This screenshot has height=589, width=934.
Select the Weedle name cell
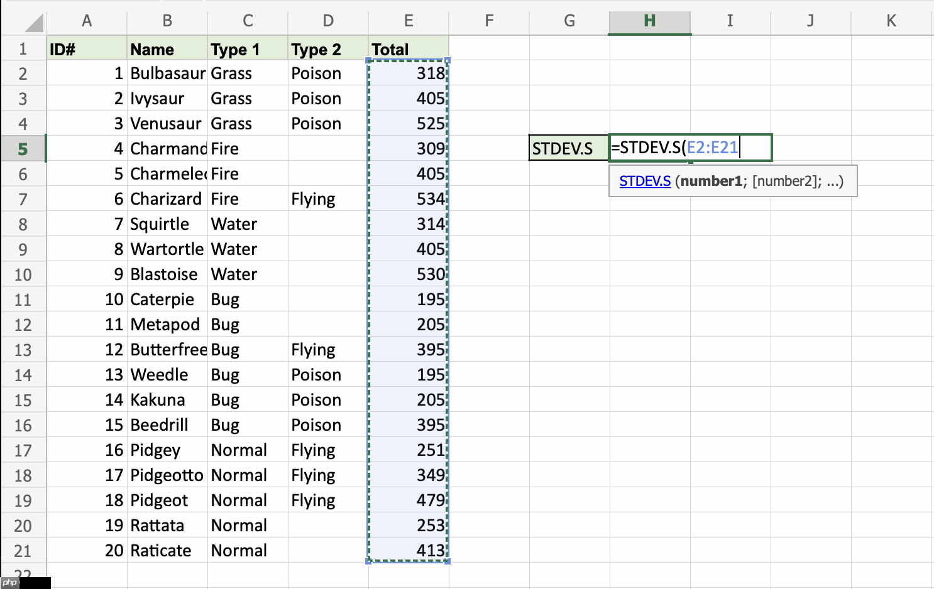click(x=167, y=375)
